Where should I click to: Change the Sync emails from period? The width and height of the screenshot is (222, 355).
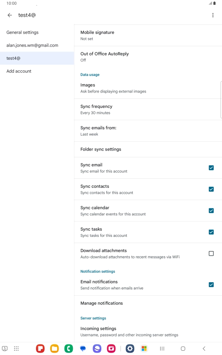[x=148, y=131]
